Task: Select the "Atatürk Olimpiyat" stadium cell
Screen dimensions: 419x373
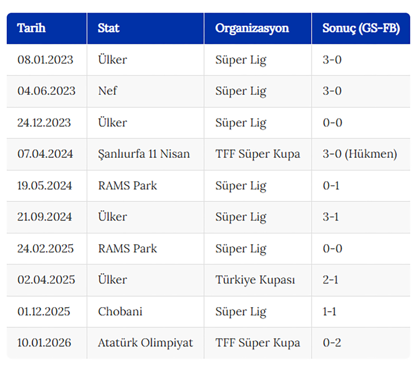Action: [x=145, y=343]
